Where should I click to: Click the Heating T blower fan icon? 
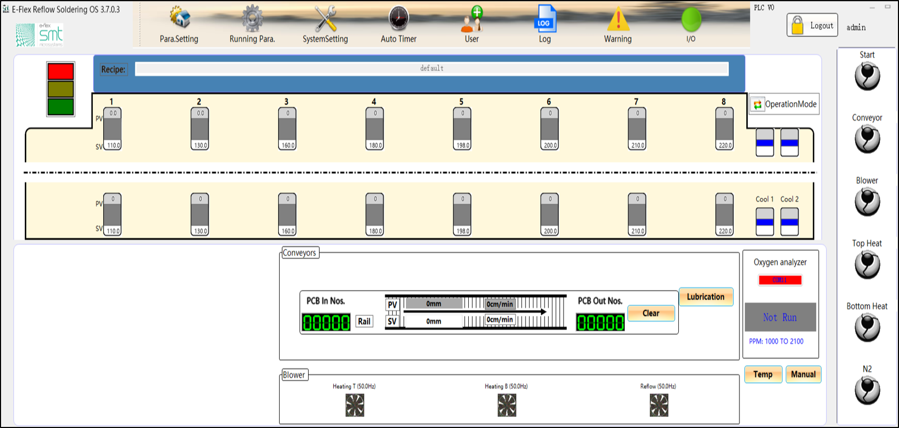354,405
